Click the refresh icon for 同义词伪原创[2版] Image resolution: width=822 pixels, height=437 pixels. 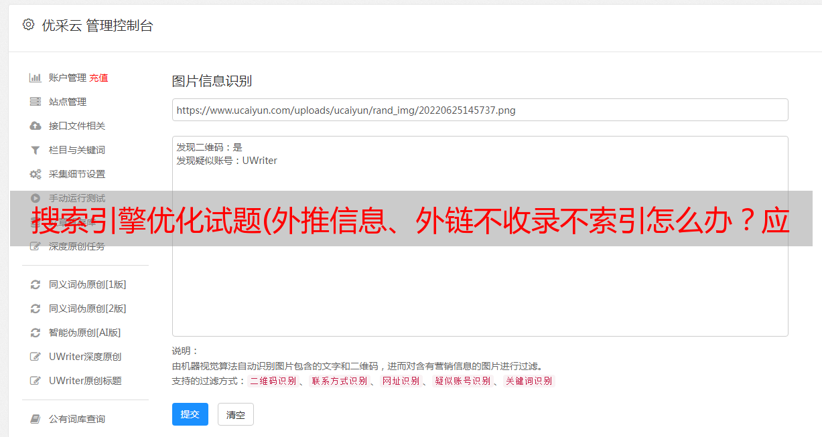(x=36, y=309)
